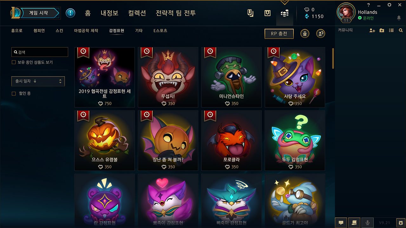
Task: Open the Store coins icon
Action: pyautogui.click(x=285, y=13)
